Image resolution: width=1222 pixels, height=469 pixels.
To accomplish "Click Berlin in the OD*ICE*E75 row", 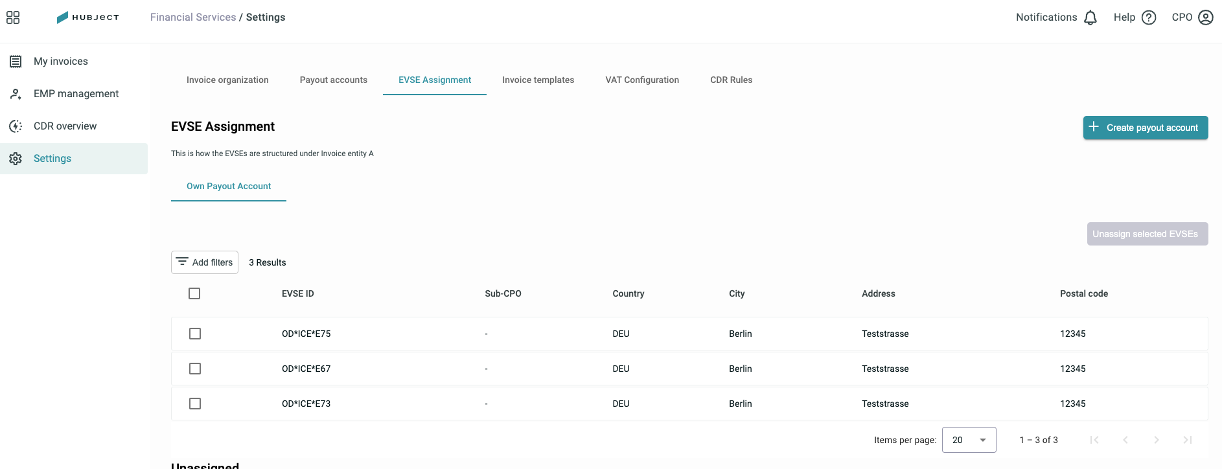I will (741, 334).
